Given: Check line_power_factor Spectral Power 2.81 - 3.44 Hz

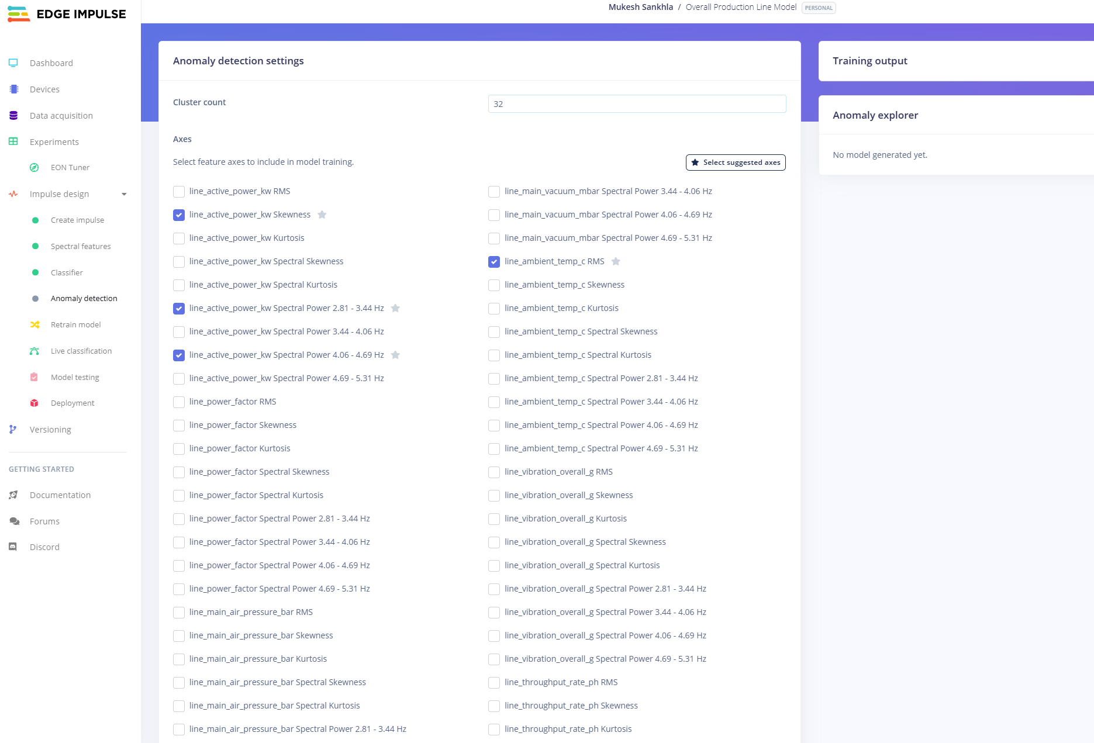Looking at the screenshot, I should (179, 519).
